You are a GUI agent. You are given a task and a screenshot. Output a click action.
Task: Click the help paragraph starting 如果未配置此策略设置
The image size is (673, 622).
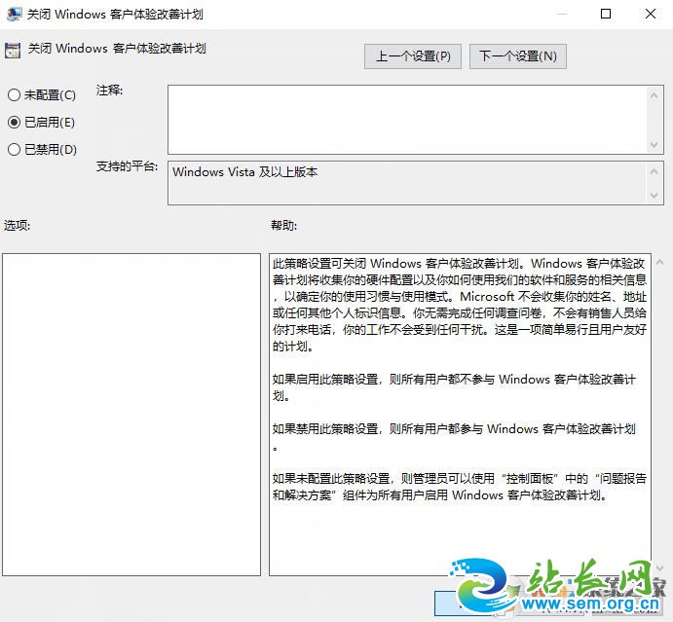(x=460, y=487)
